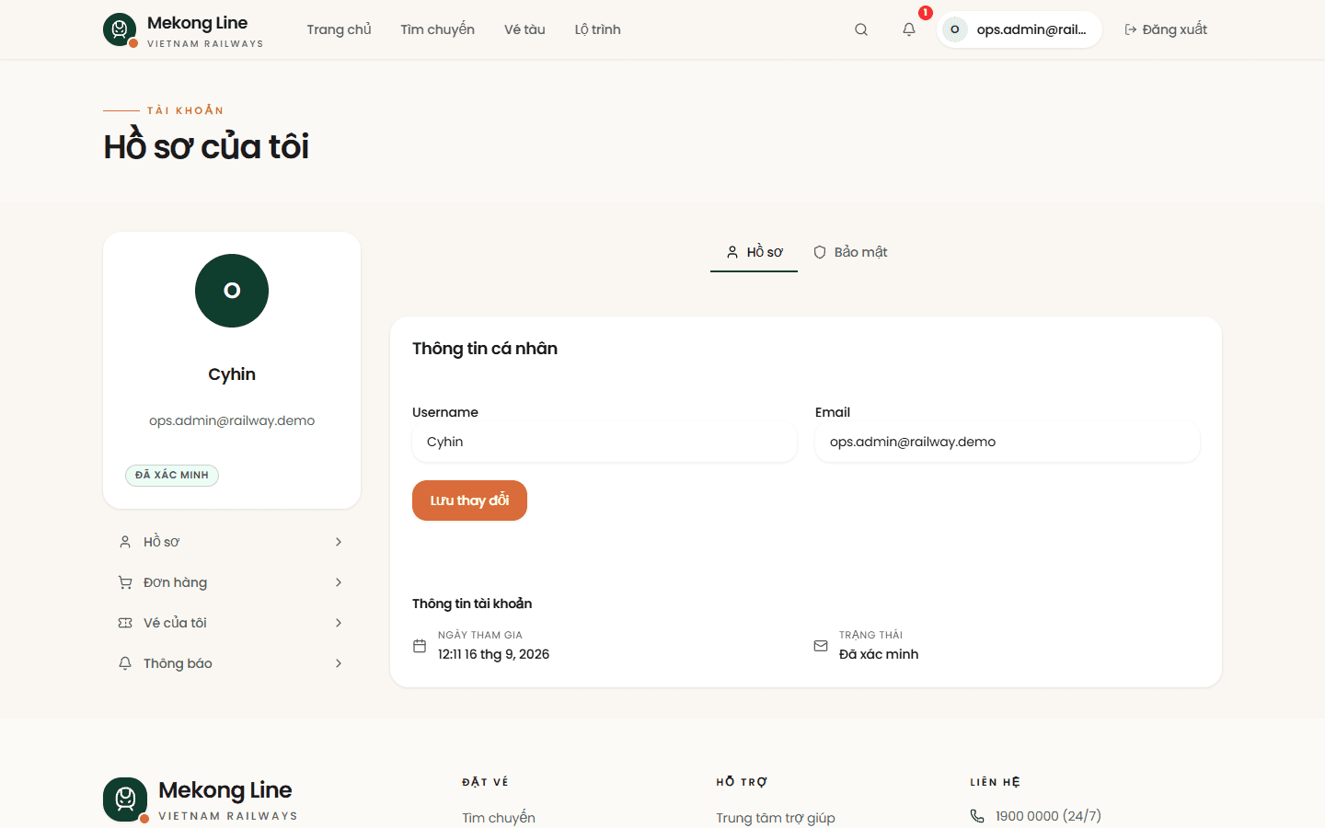This screenshot has height=828, width=1325.
Task: Click the person icon beside sidebar Hồ sơ
Action: point(125,542)
